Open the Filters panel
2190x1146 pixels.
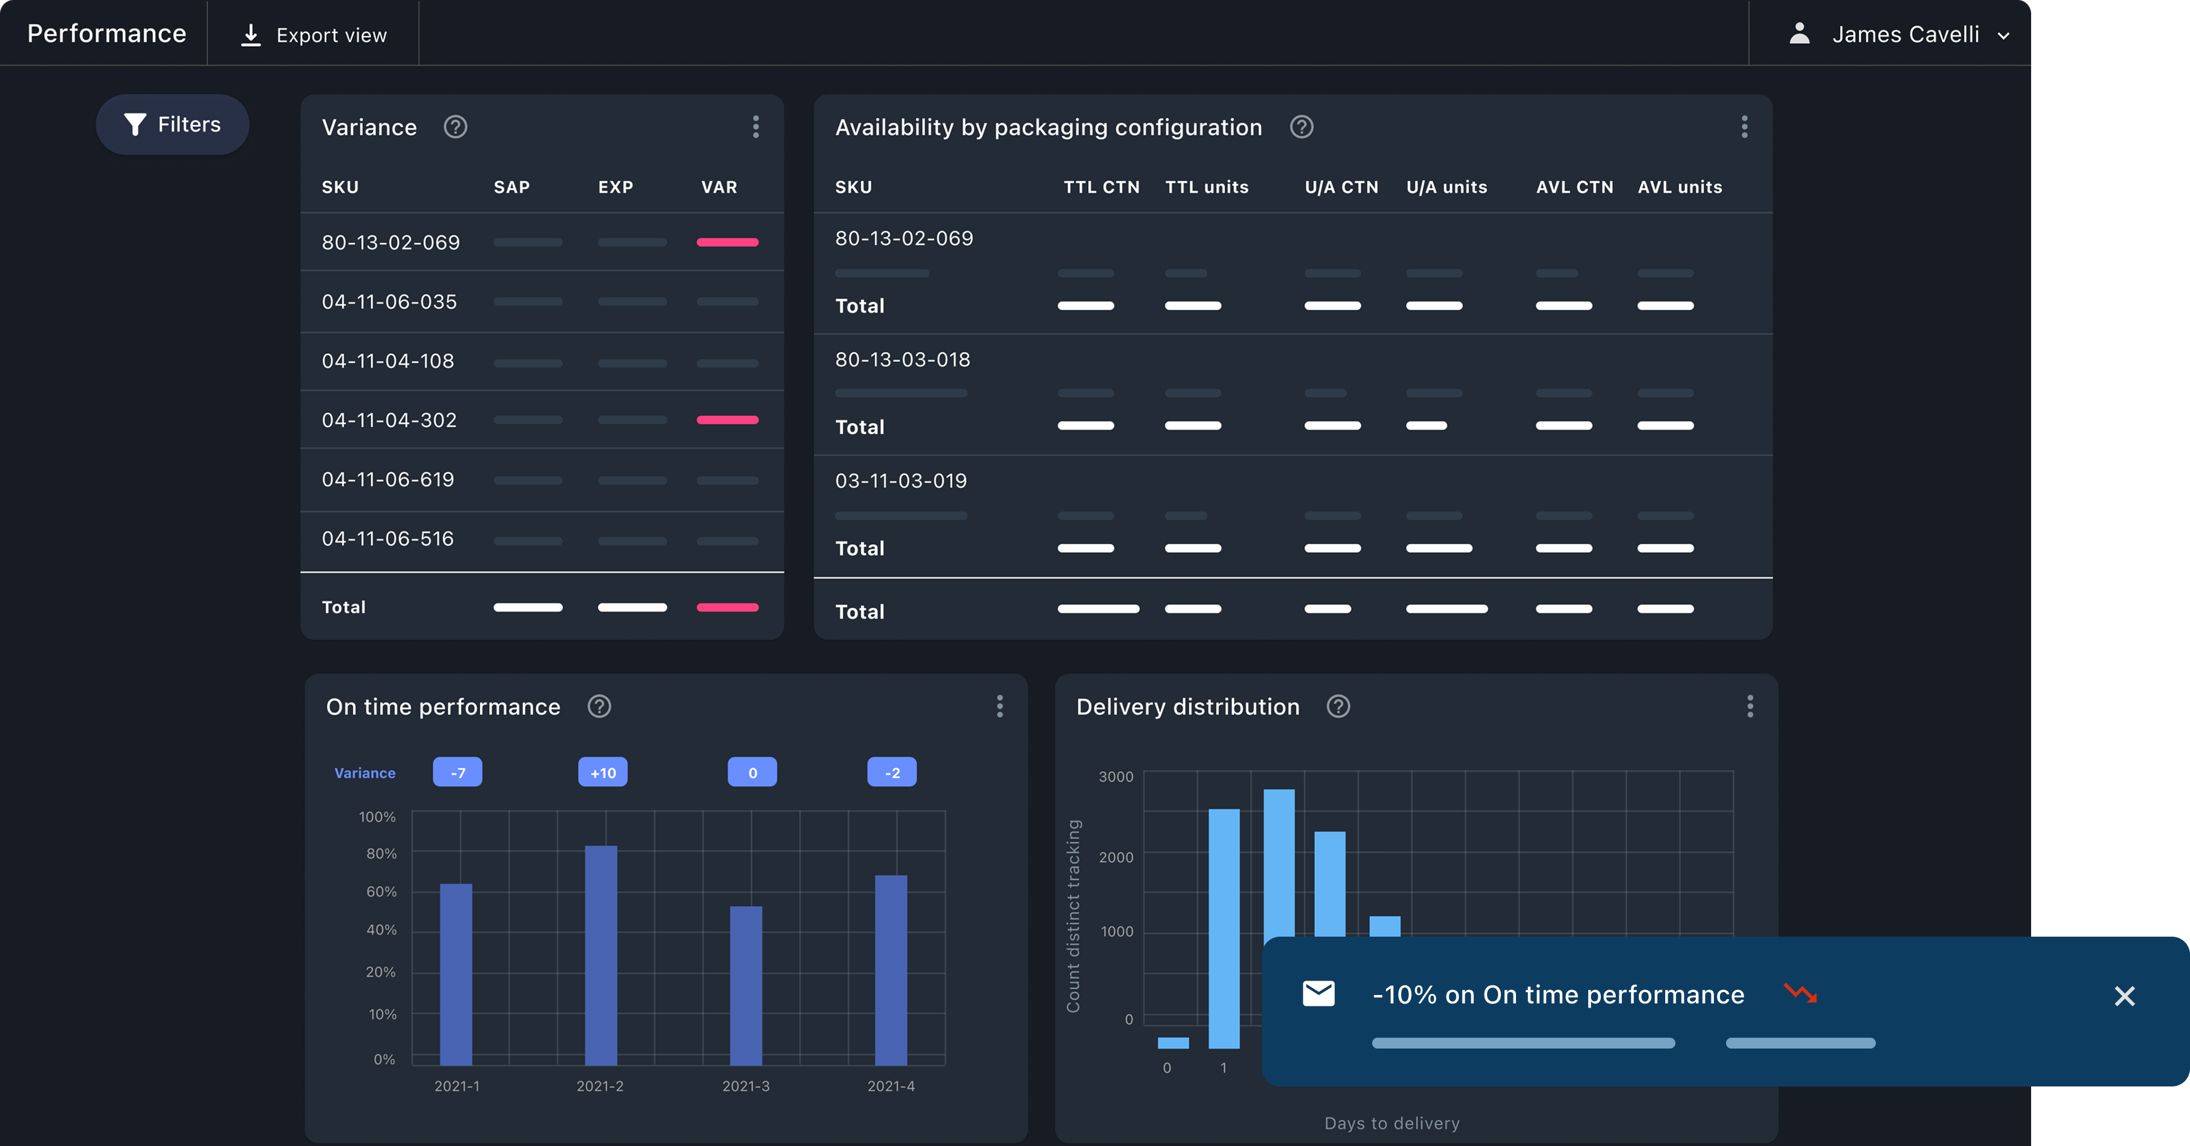click(173, 125)
